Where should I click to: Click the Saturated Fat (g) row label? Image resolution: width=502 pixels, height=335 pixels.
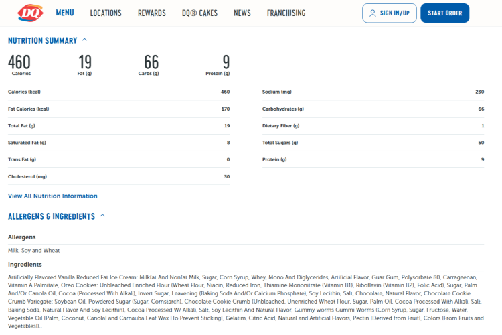click(27, 143)
